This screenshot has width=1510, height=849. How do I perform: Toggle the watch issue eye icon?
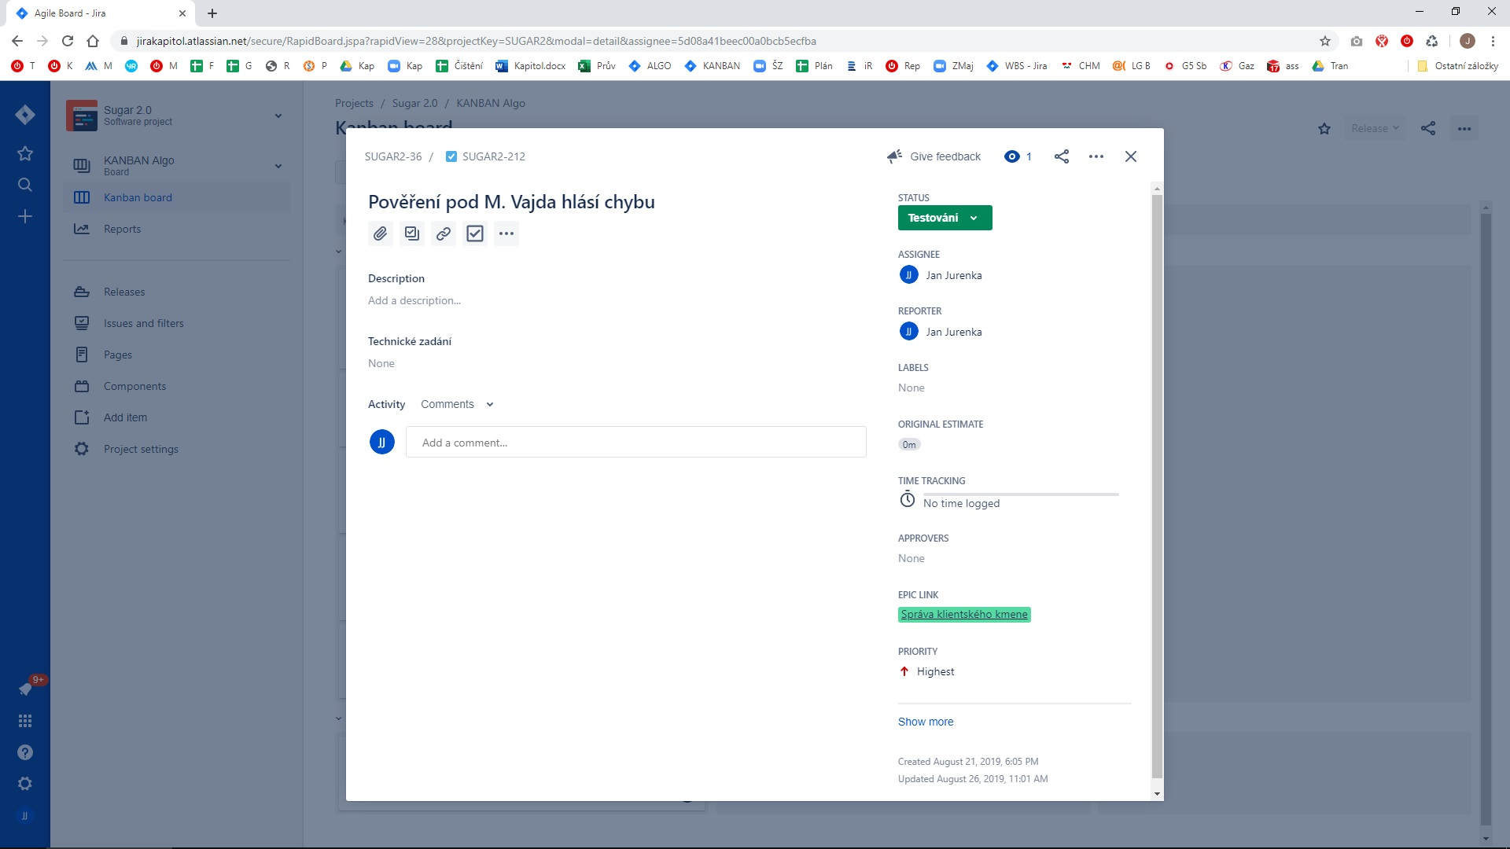pyautogui.click(x=1018, y=156)
